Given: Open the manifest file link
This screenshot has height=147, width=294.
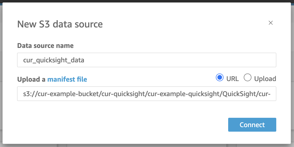Looking at the screenshot, I should 67,80.
